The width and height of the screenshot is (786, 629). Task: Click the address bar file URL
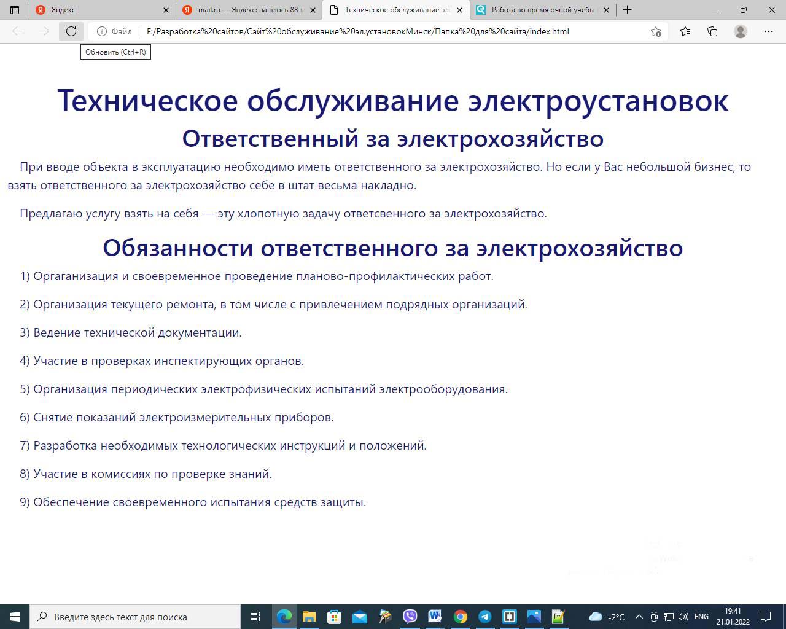[357, 31]
